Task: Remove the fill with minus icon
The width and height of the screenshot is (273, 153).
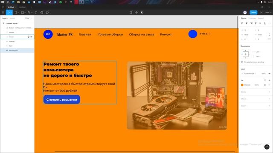Action: click(269, 85)
